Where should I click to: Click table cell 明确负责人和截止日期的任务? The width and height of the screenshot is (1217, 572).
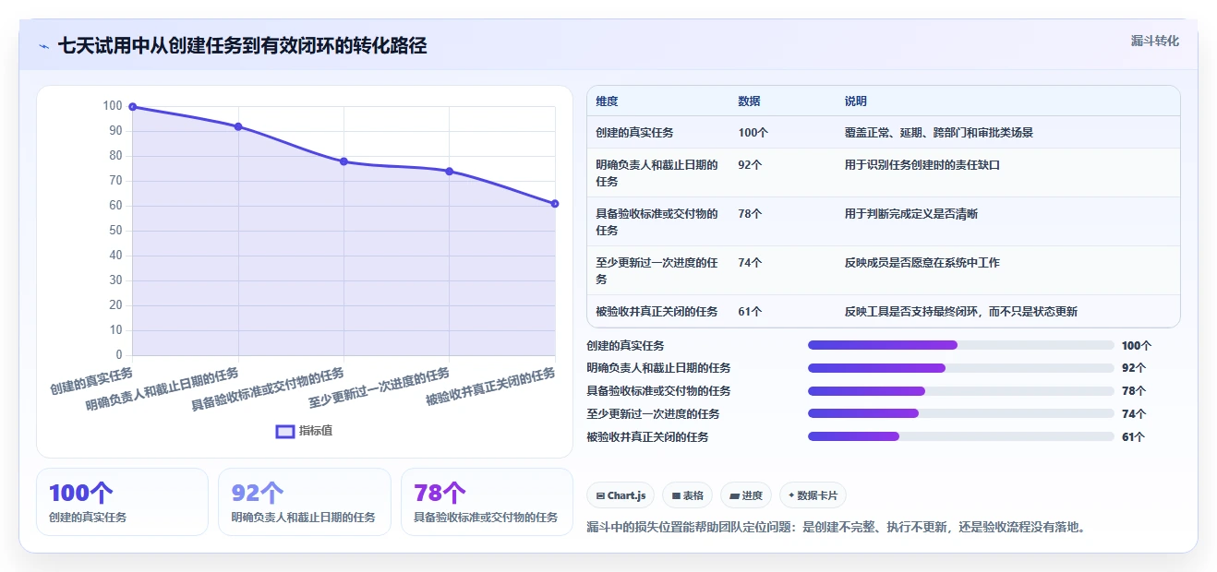pos(657,173)
